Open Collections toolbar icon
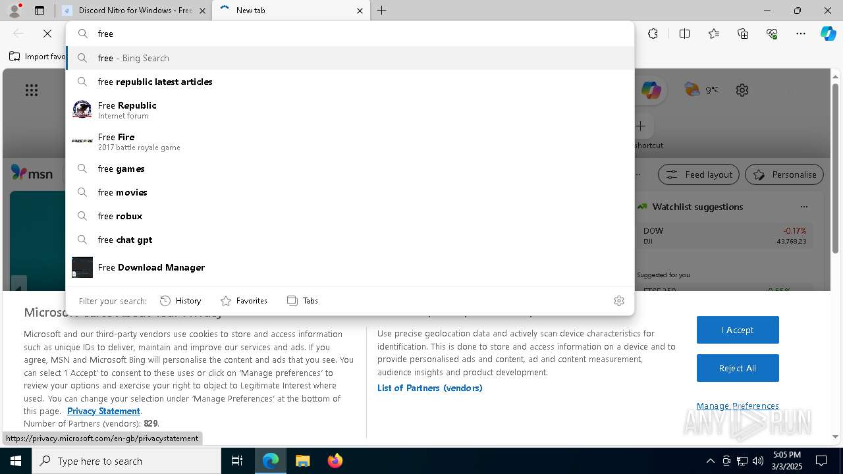Screen dimensions: 843x474 tap(743, 34)
